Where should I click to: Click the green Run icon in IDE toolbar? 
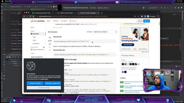pyautogui.click(x=161, y=8)
